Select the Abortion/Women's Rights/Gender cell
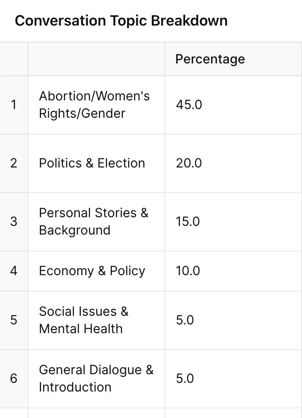Image resolution: width=302 pixels, height=418 pixels. pos(94,104)
